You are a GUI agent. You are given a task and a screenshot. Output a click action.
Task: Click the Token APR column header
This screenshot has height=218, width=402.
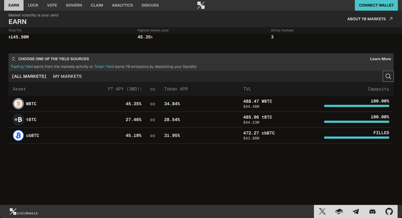pyautogui.click(x=176, y=89)
